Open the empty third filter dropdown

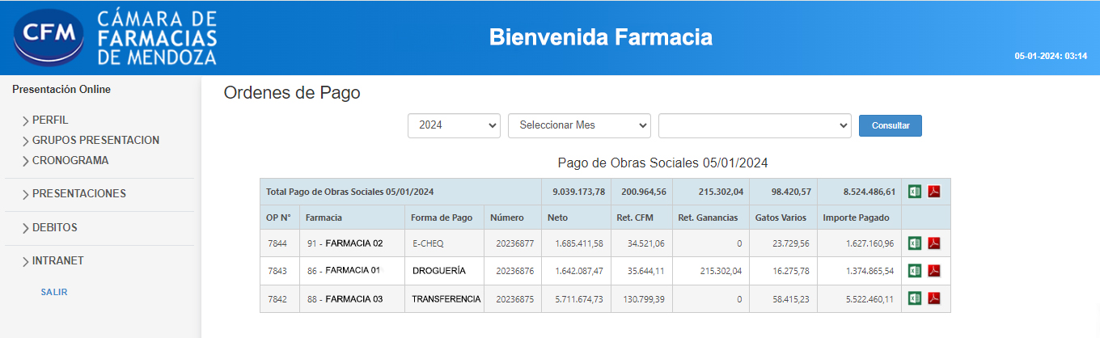tap(755, 125)
